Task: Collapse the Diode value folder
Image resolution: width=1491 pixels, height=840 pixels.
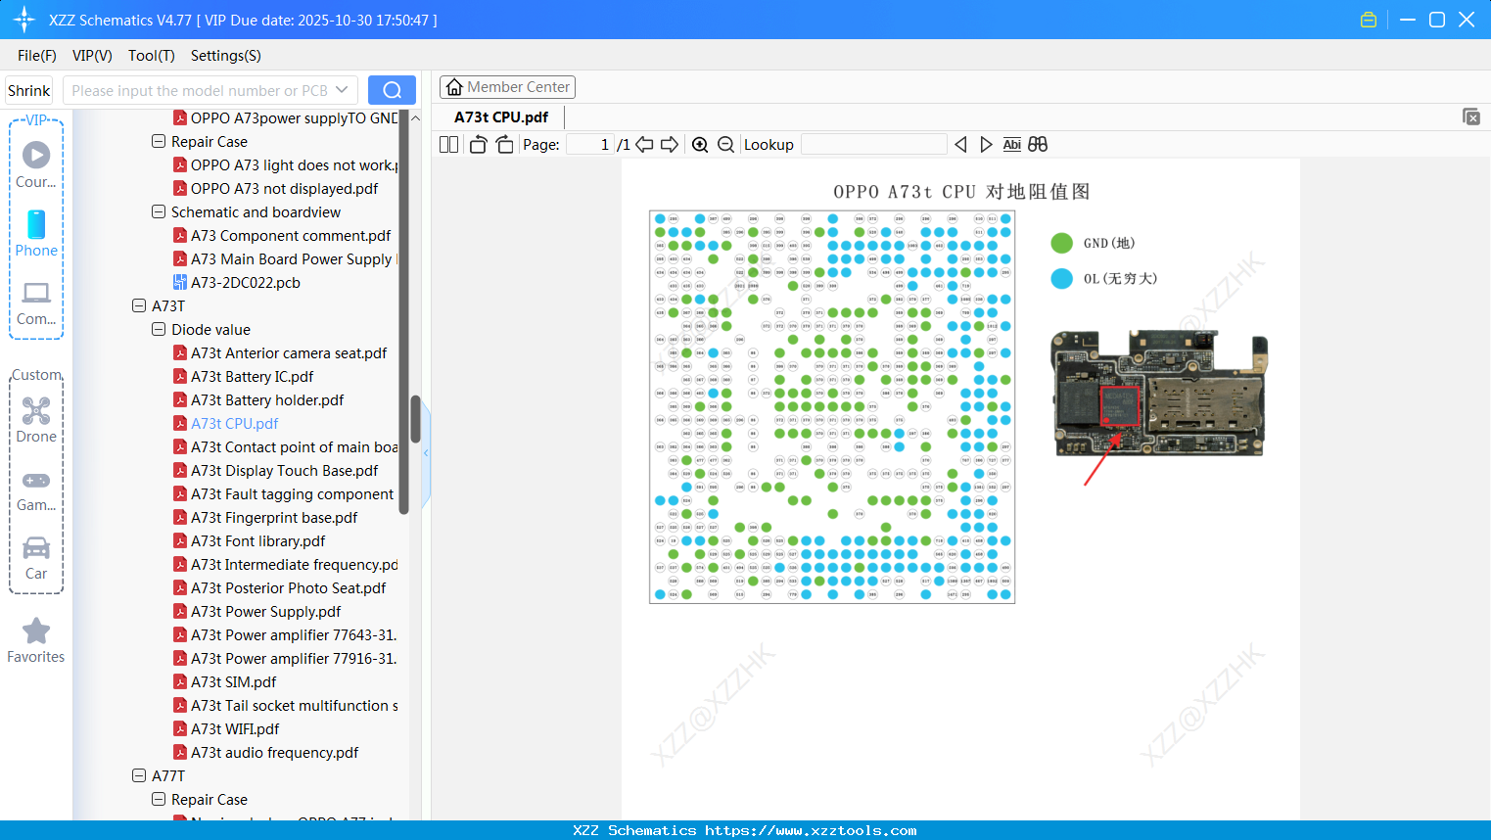Action: coord(159,329)
